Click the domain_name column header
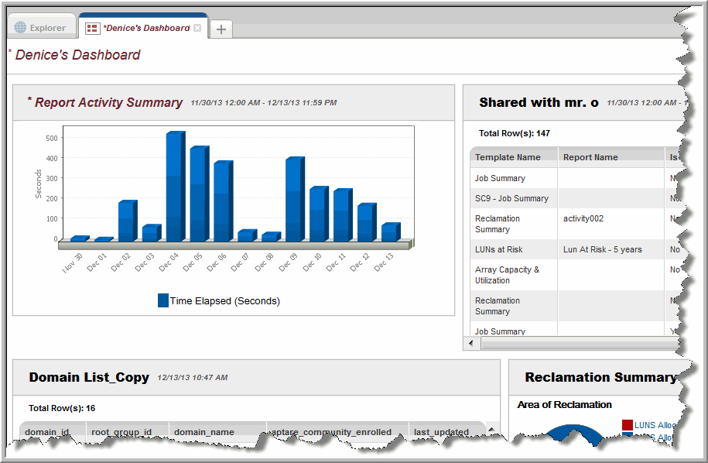Viewport: 708px width, 463px height. pos(204,432)
